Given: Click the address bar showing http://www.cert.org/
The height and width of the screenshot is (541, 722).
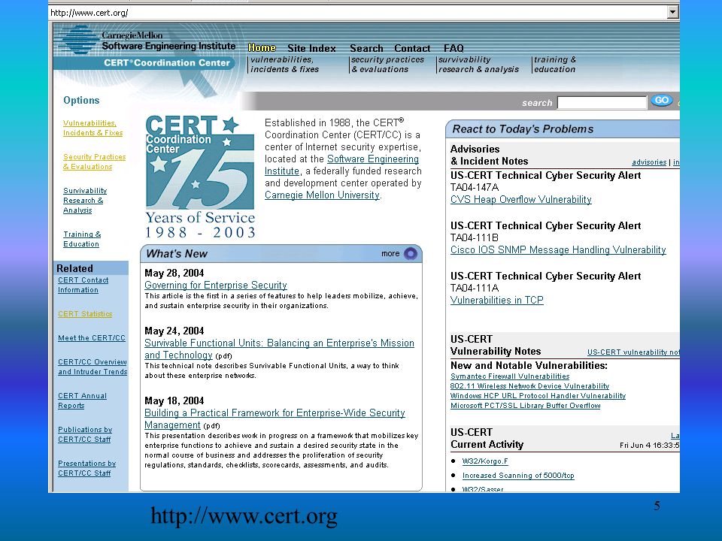Looking at the screenshot, I should [x=357, y=13].
